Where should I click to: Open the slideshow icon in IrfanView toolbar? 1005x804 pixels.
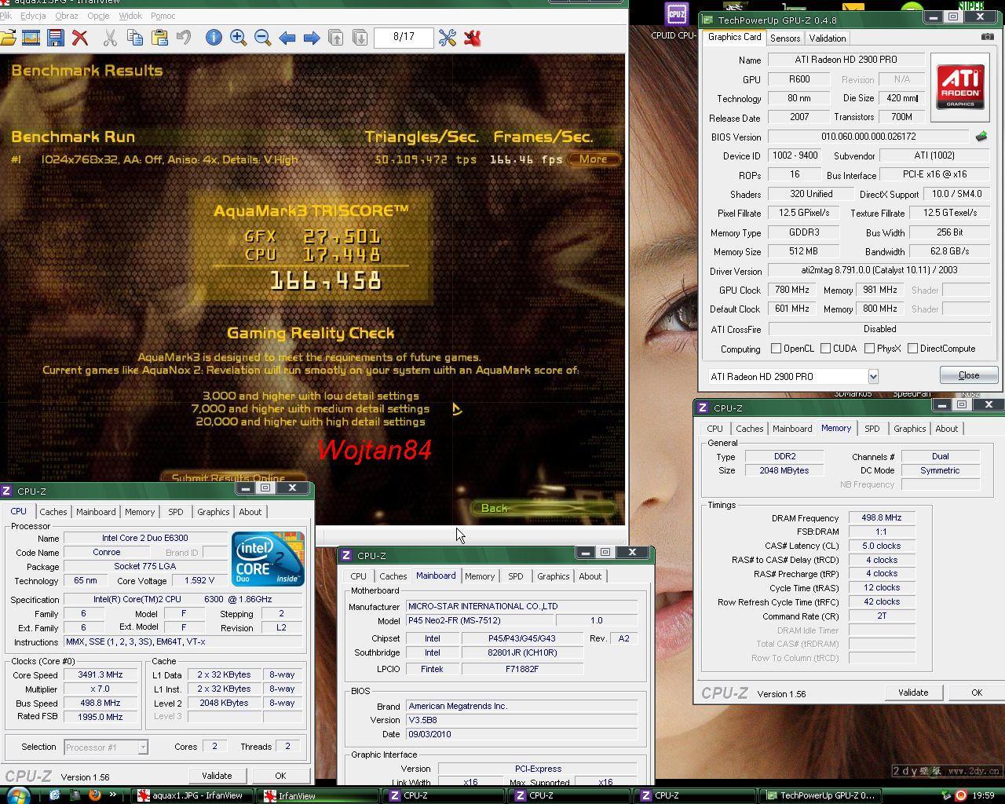pos(31,37)
